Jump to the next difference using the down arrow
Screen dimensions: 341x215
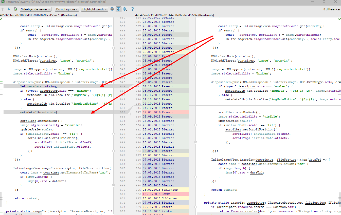(8, 9)
